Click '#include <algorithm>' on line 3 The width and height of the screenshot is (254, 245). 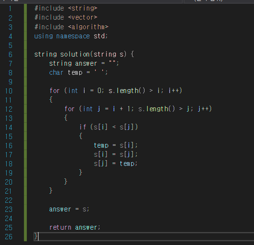[x=71, y=27]
